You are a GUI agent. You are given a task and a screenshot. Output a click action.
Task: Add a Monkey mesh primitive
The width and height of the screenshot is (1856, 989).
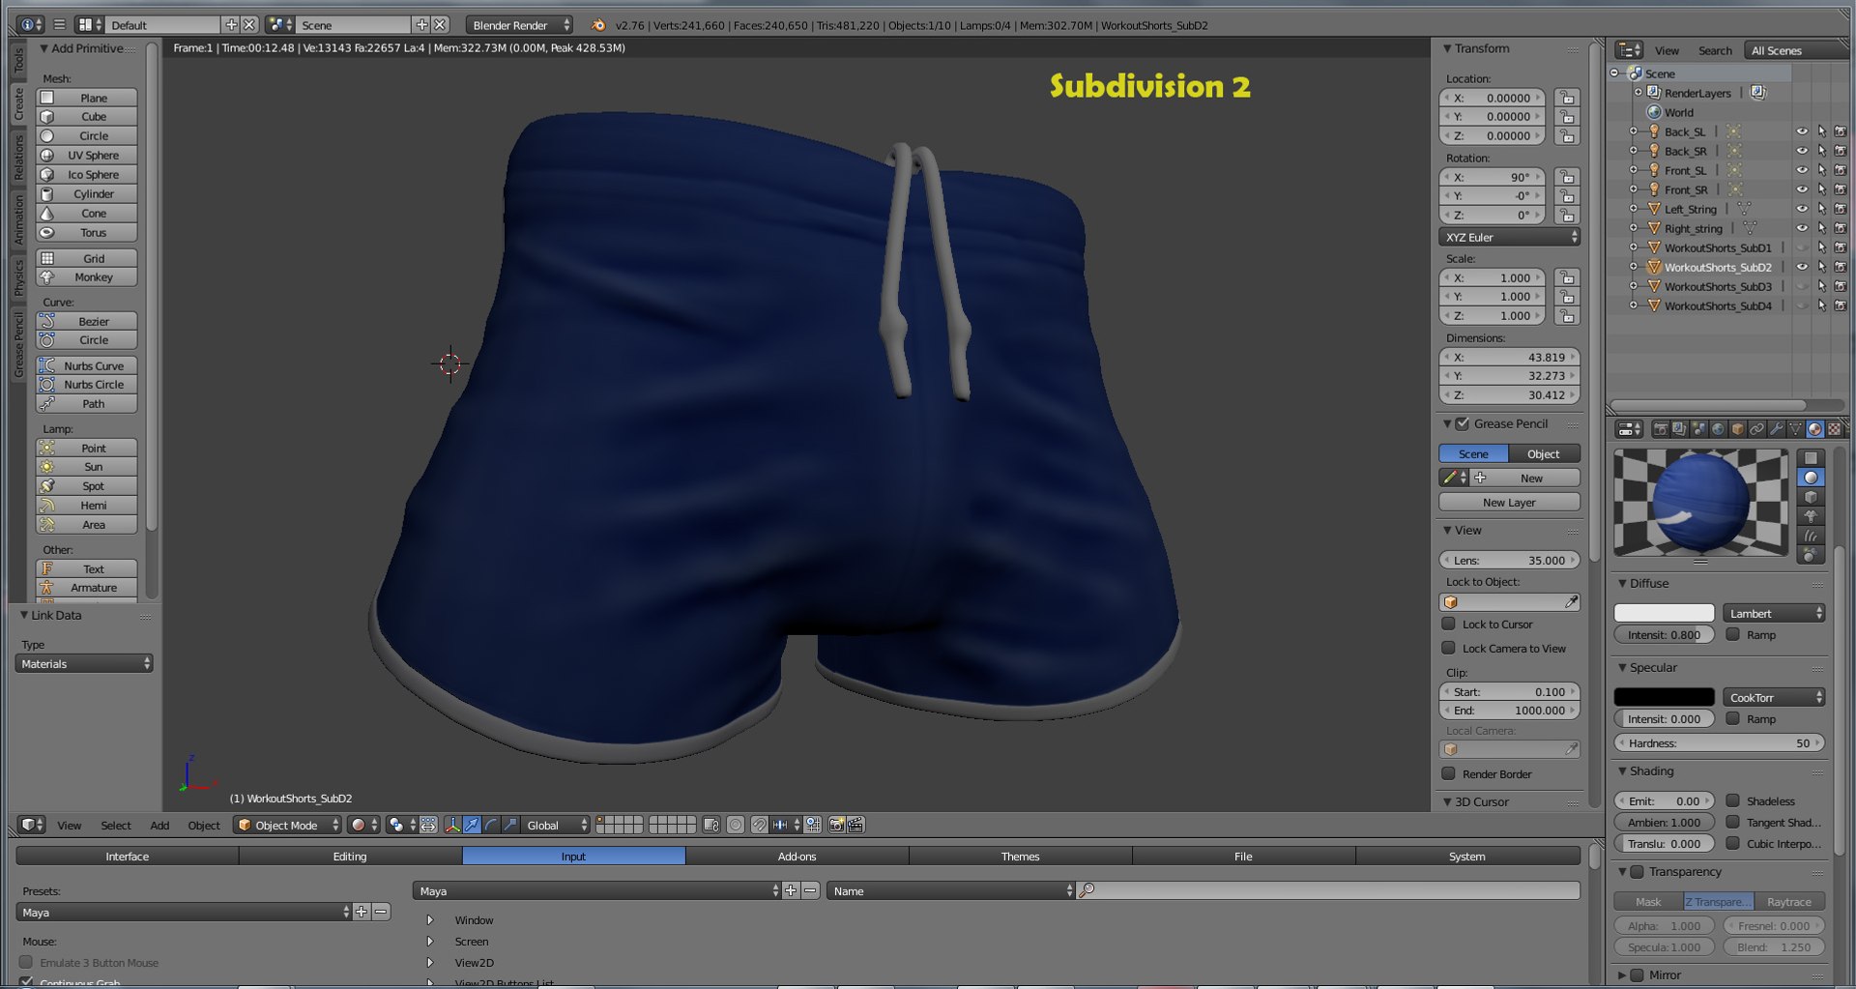tap(86, 277)
